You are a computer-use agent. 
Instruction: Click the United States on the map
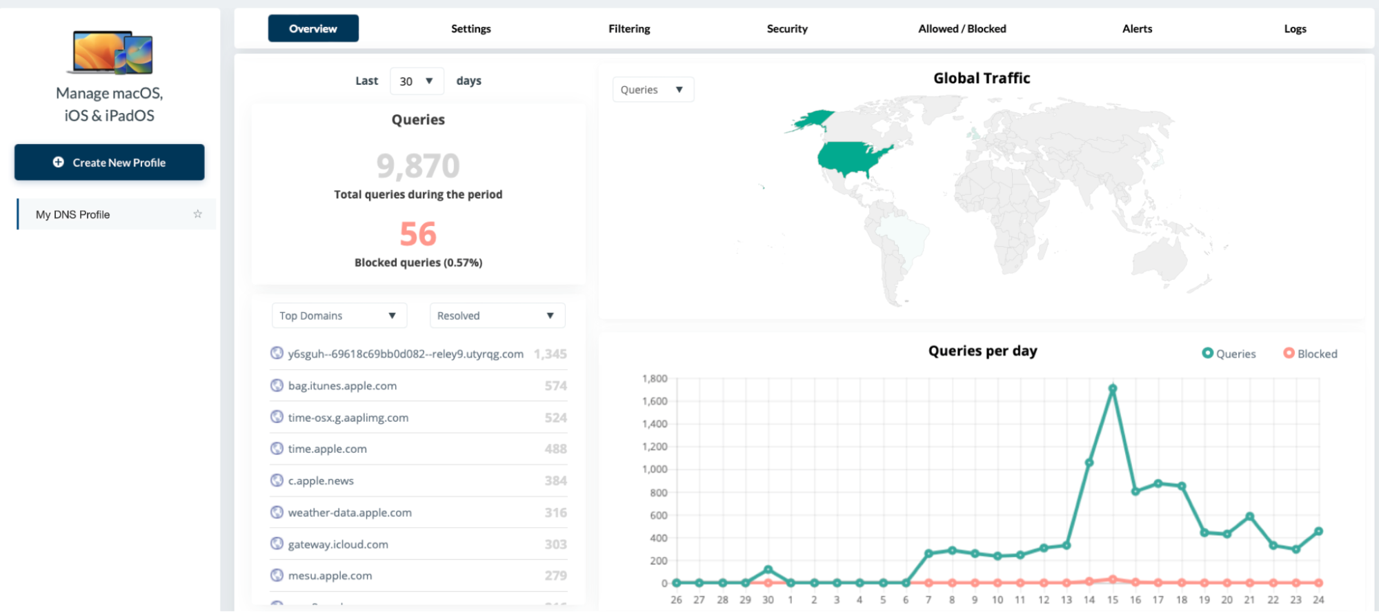(x=850, y=159)
